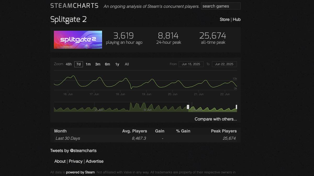Set chart zoom to 1m

(88, 64)
